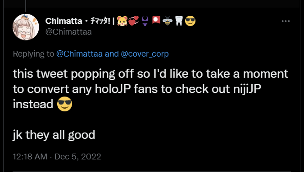
Task: Follow the @Chimattaa mention in Replying to
Action: tap(79, 54)
